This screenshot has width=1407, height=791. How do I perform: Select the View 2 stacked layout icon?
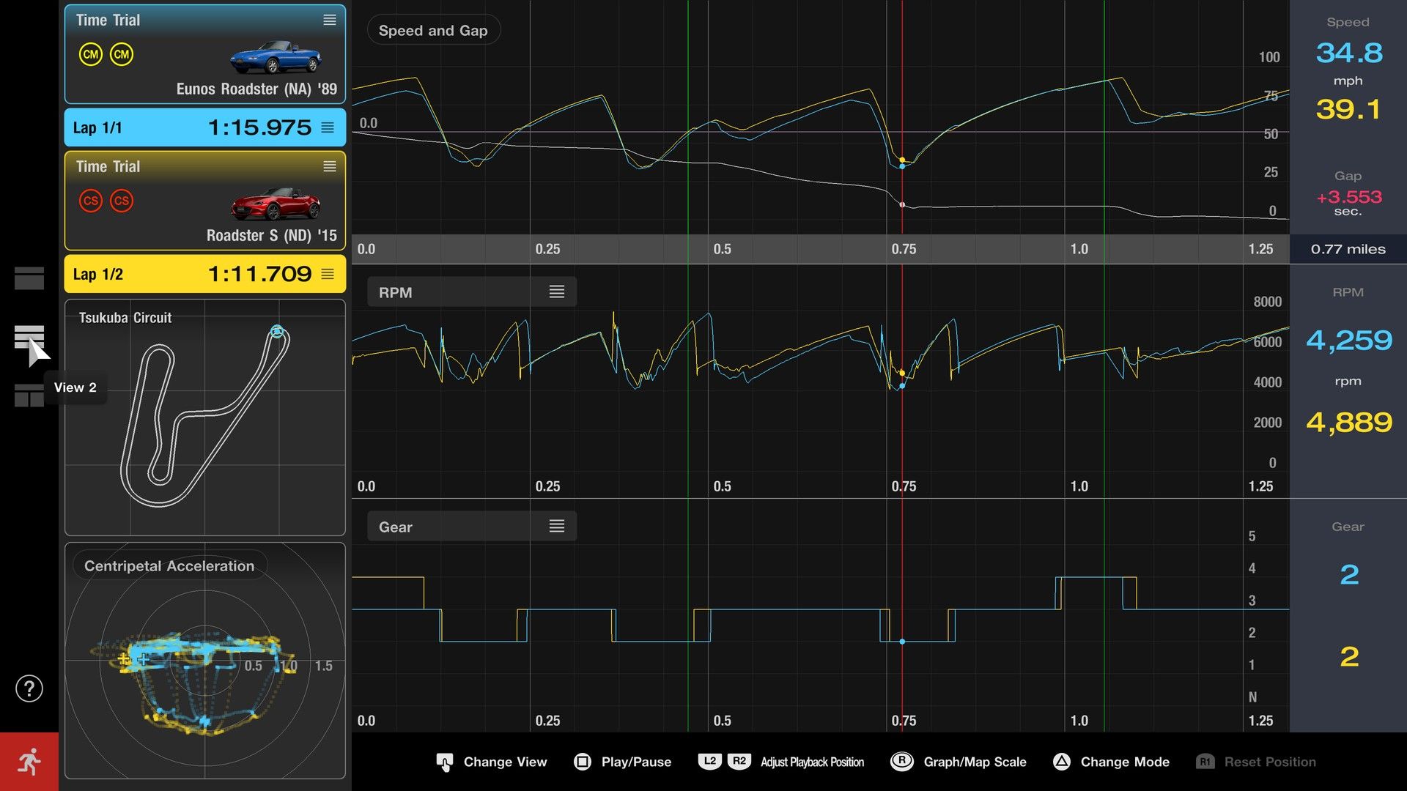(x=29, y=337)
